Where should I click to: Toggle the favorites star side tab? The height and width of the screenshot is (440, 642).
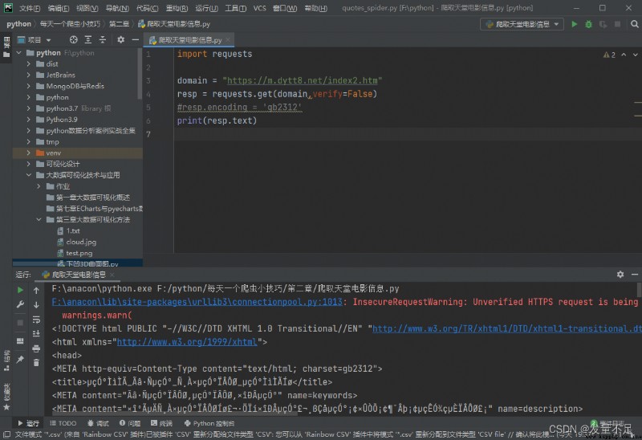6,407
